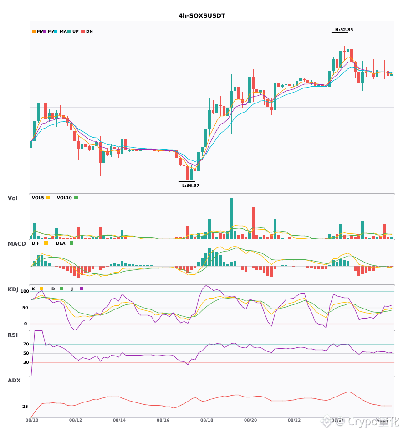Click the 70 value on the RSI axis
This screenshot has height=433, width=403.
tap(26, 344)
